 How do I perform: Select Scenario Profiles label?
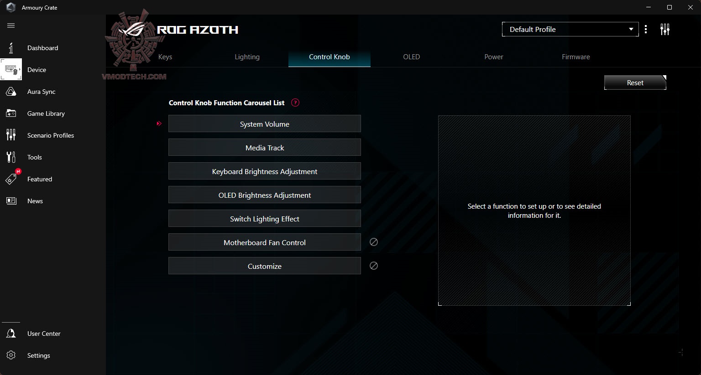51,135
